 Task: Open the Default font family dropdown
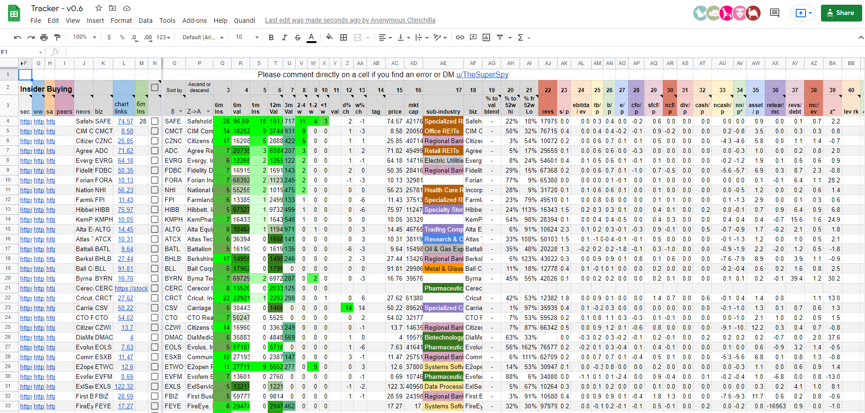pyautogui.click(x=203, y=37)
